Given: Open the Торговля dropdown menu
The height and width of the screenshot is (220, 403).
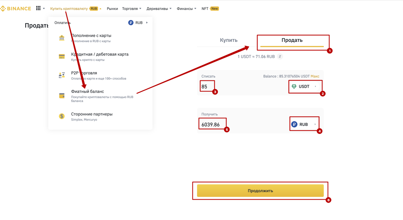Looking at the screenshot, I should tap(132, 9).
